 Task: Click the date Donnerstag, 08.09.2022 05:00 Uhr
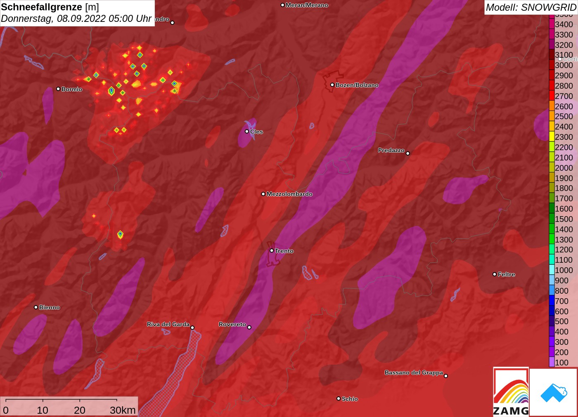pos(76,19)
